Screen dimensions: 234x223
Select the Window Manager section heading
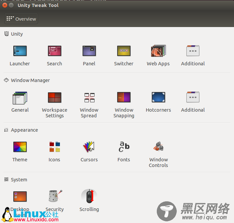27,80
